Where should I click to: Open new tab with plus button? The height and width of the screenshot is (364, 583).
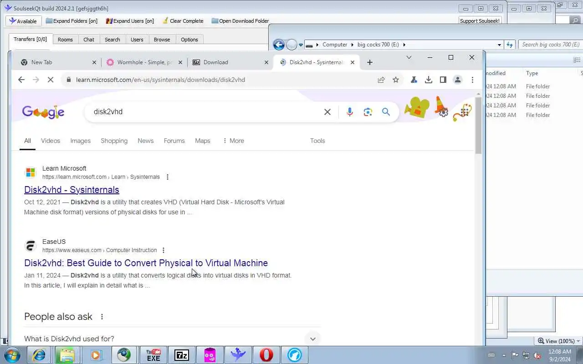click(x=370, y=62)
